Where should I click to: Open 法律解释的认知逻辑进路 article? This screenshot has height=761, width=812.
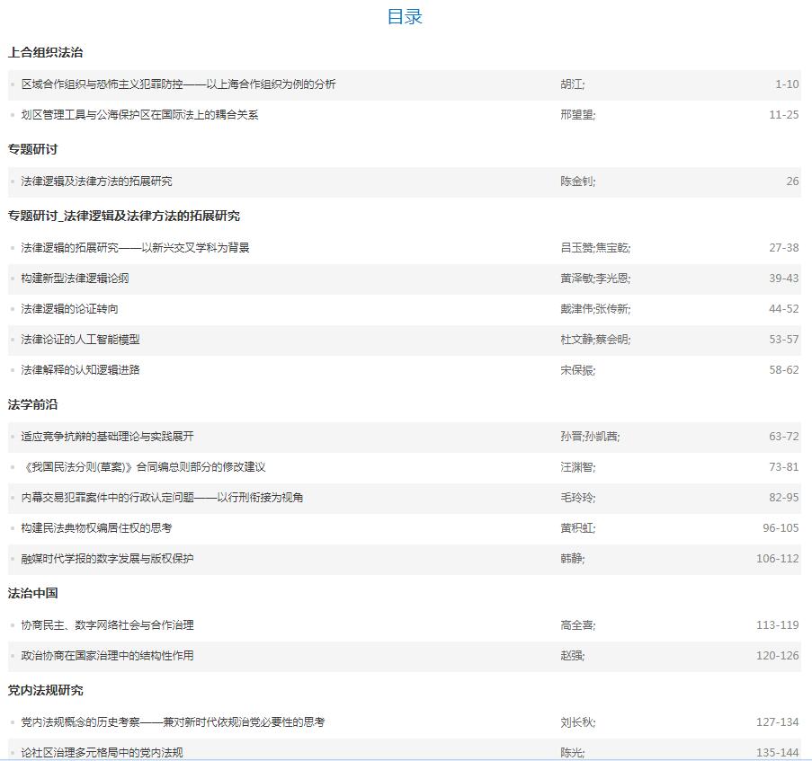[80, 370]
